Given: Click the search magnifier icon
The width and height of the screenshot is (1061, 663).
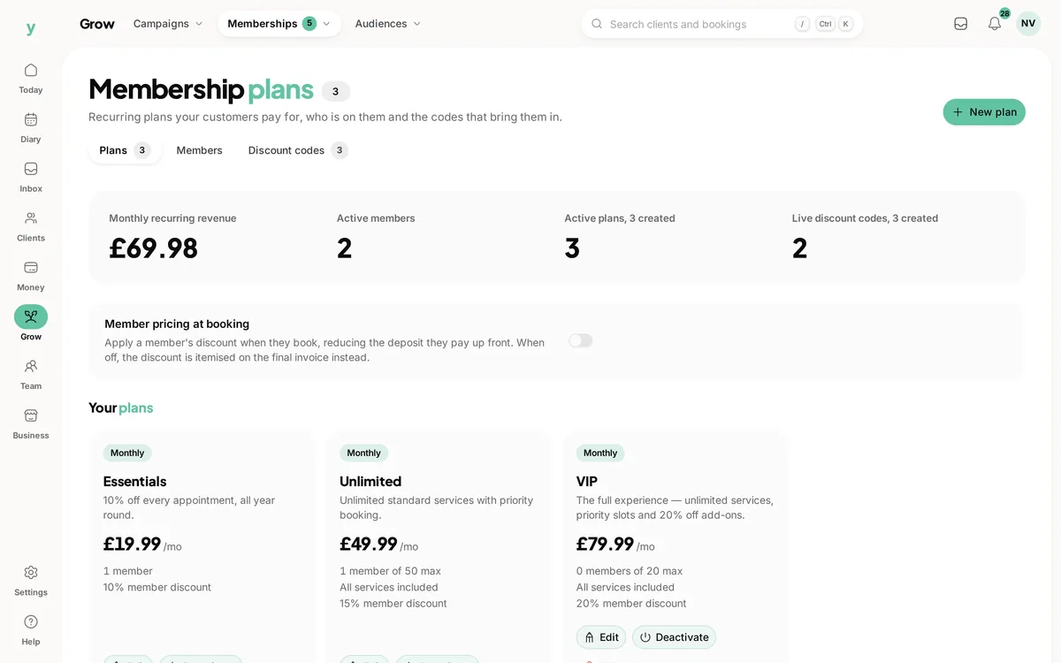Looking at the screenshot, I should click(x=597, y=24).
